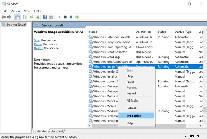The width and height of the screenshot is (207, 139).
Task: Click the gear icon of Windows Event Log
Action: (x=91, y=57)
